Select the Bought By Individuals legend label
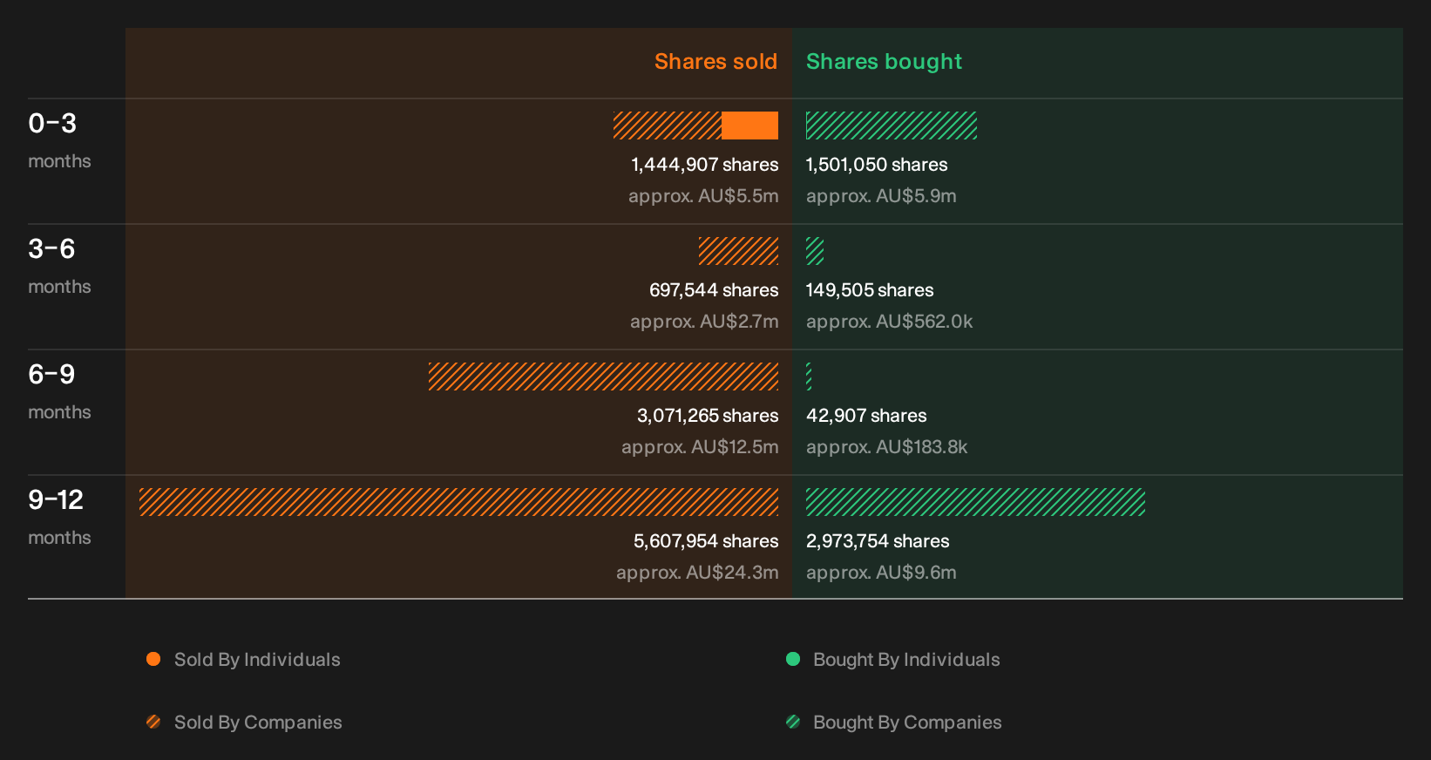The width and height of the screenshot is (1431, 760). [906, 660]
